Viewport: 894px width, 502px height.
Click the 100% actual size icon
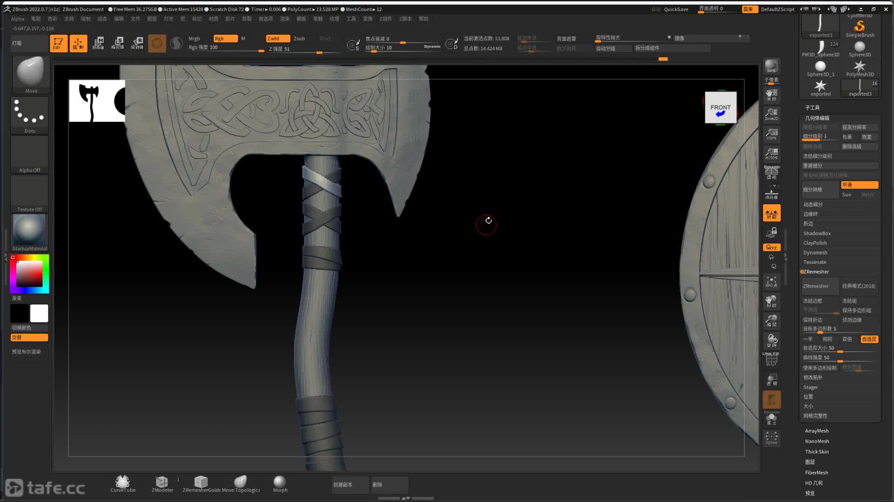point(772,134)
